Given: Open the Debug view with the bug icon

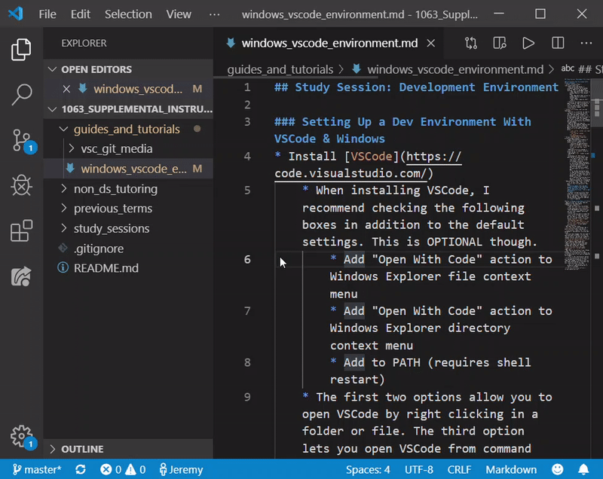Looking at the screenshot, I should pyautogui.click(x=21, y=185).
